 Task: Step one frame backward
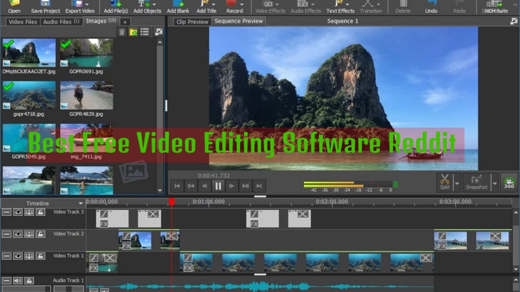click(204, 186)
